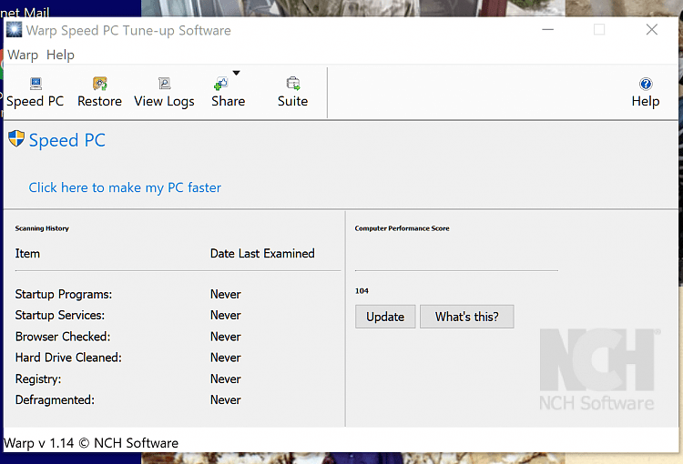Click the Scanning History label
This screenshot has height=464, width=683.
[42, 228]
